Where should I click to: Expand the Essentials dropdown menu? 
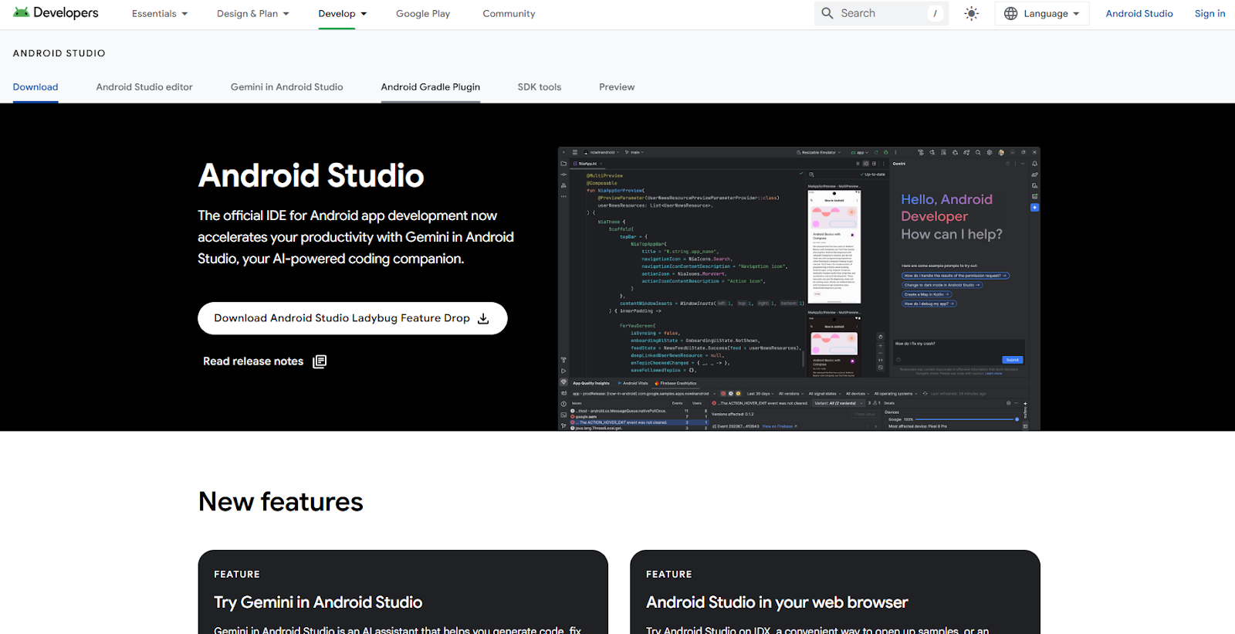click(x=159, y=14)
